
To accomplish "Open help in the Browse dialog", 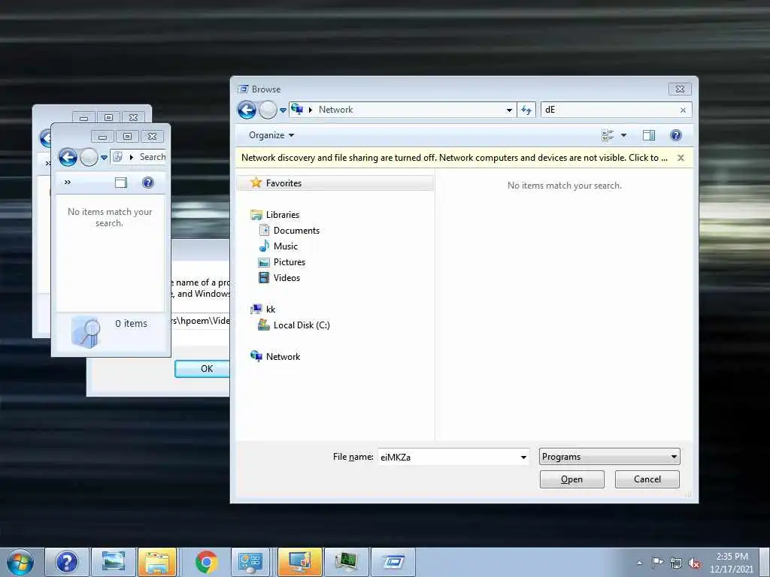I will point(676,135).
